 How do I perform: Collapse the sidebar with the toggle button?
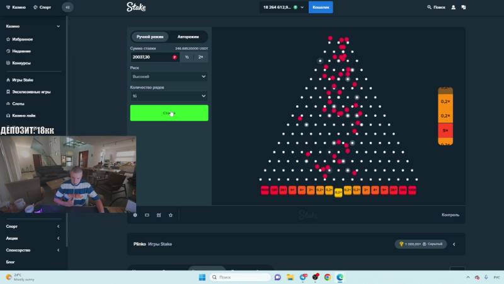[67, 7]
